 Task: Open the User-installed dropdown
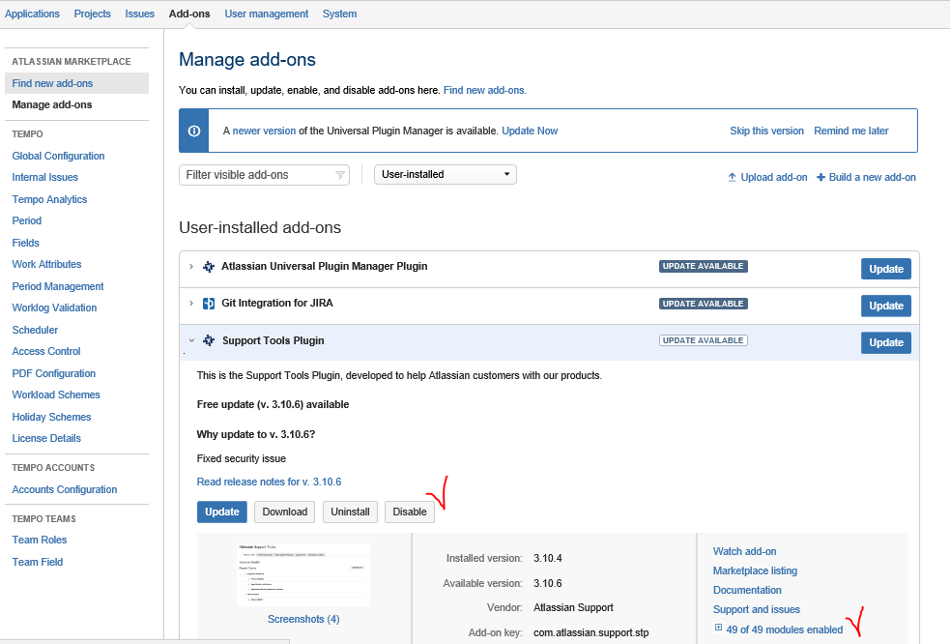click(x=446, y=175)
